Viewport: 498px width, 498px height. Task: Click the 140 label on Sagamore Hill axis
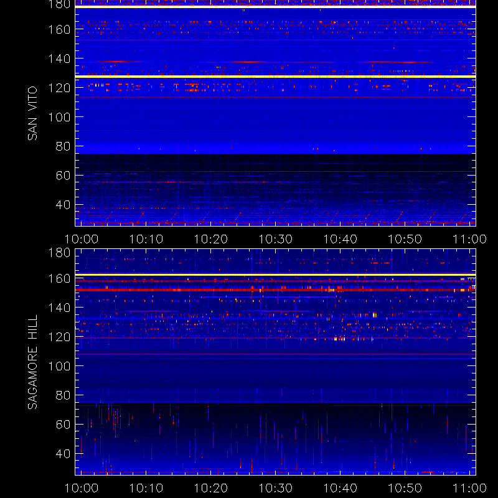click(59, 308)
